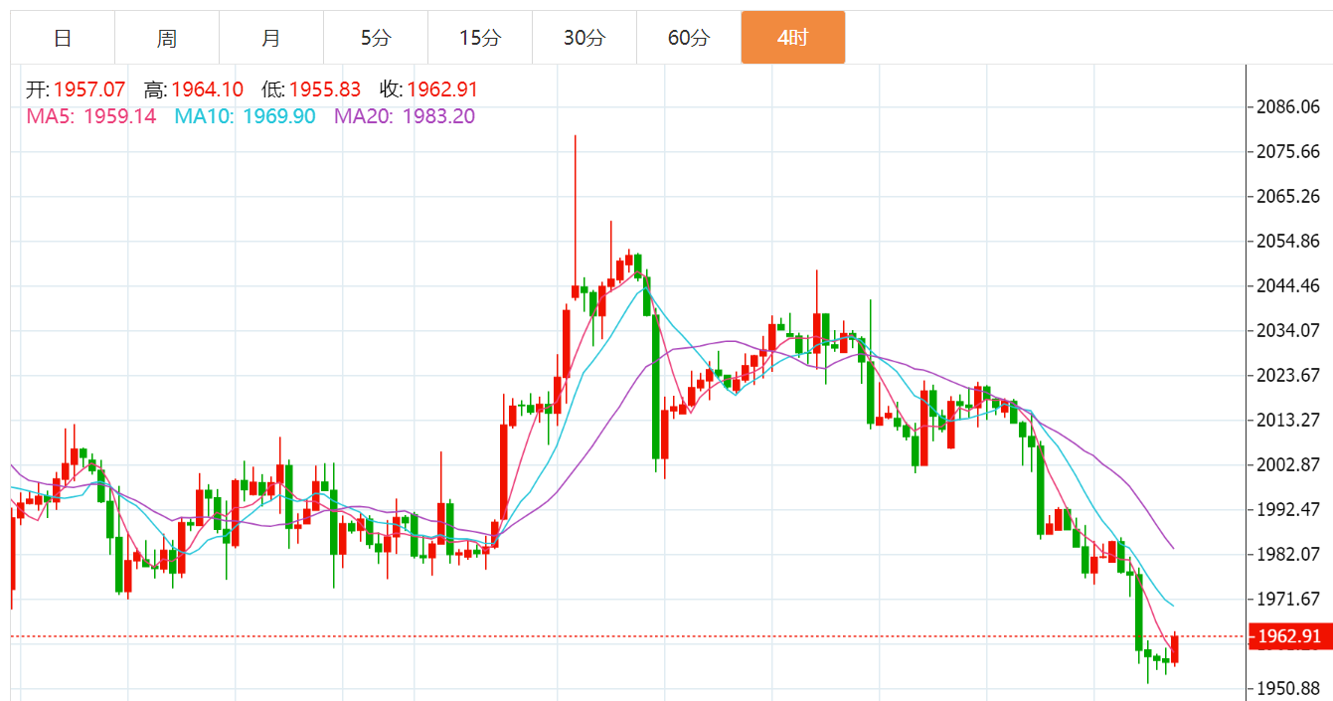
Task: Select the 15分 timeframe tab
Action: (480, 38)
